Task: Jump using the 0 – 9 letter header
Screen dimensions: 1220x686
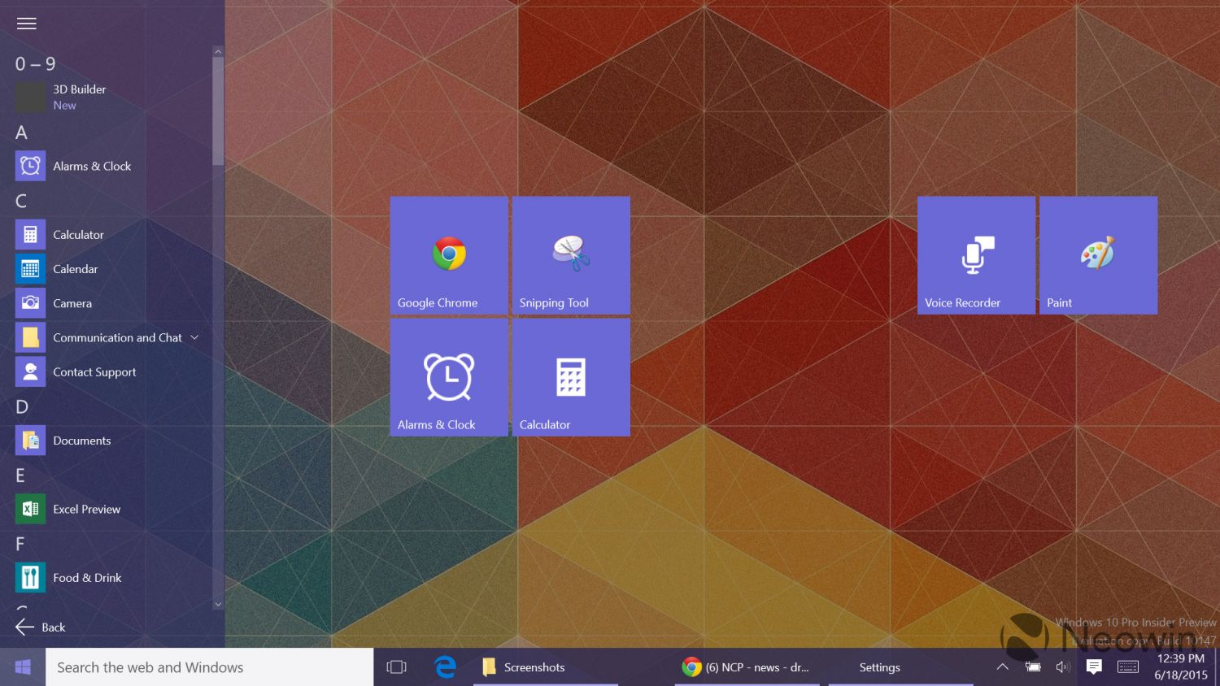Action: click(x=36, y=64)
